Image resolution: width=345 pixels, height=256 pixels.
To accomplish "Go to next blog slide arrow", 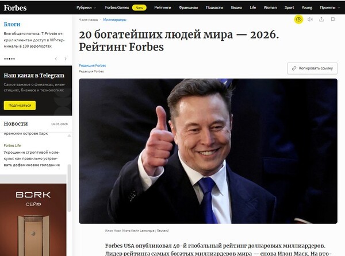I will coord(66,59).
